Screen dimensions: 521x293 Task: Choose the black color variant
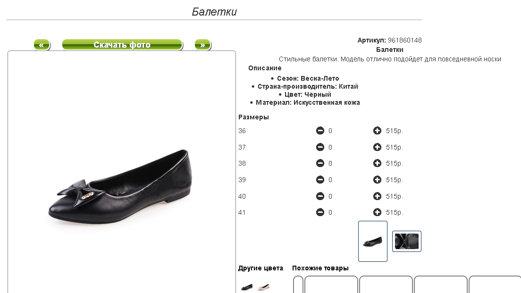[x=247, y=286]
